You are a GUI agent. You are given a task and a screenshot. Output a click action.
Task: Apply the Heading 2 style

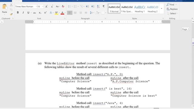tap(152, 8)
